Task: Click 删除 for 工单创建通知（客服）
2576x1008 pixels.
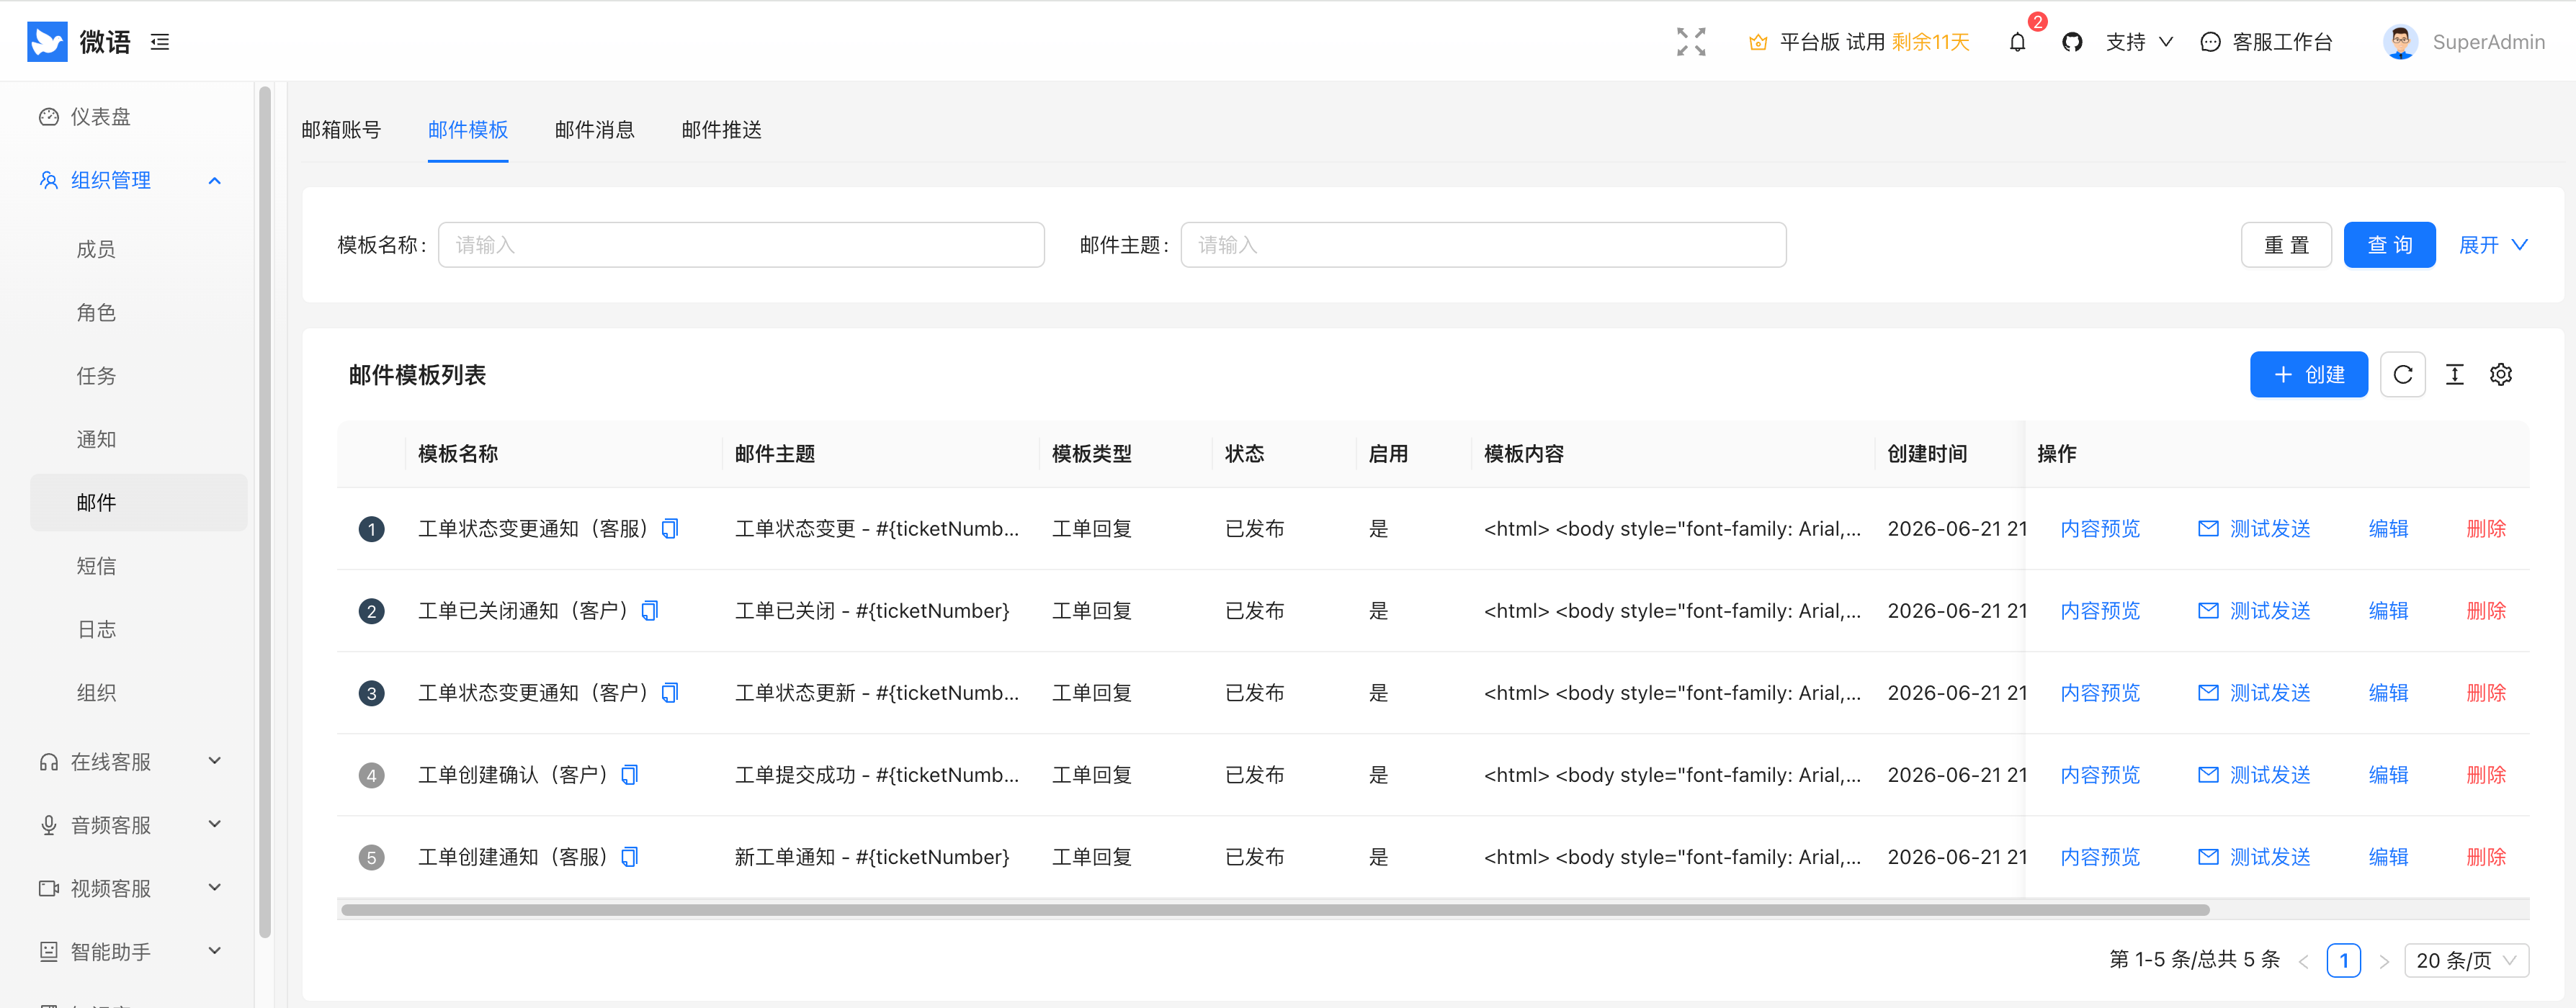Action: (2486, 856)
